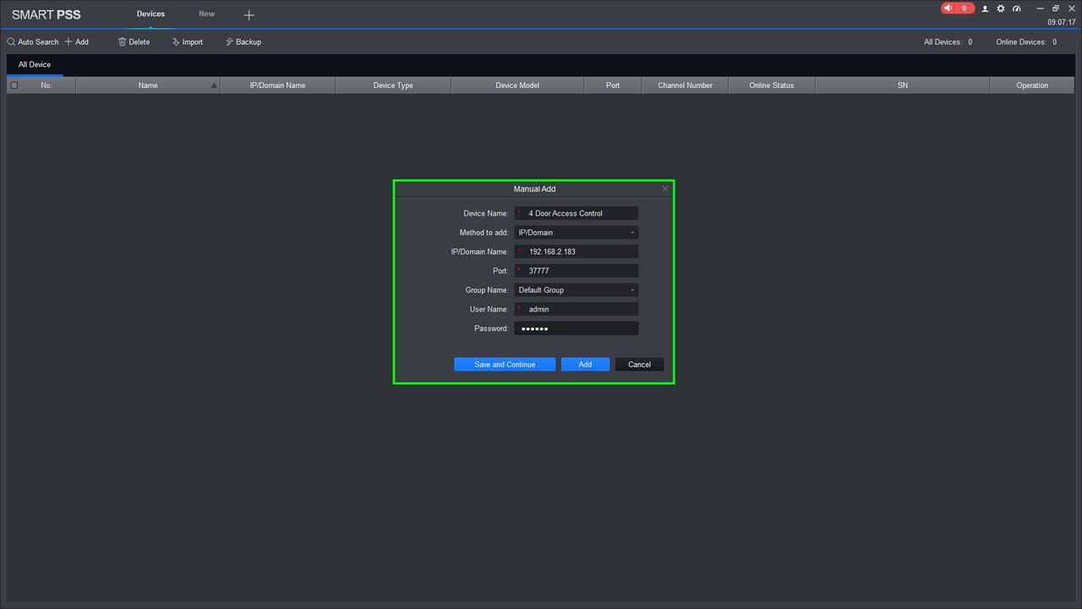
Task: Open settings via the gear icon
Action: (x=1001, y=8)
